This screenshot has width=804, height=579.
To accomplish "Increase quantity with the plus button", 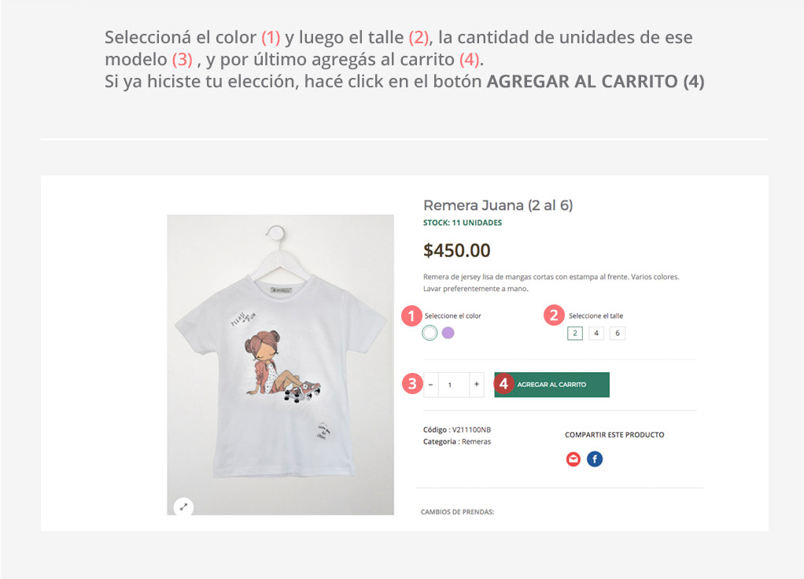I will 476,385.
